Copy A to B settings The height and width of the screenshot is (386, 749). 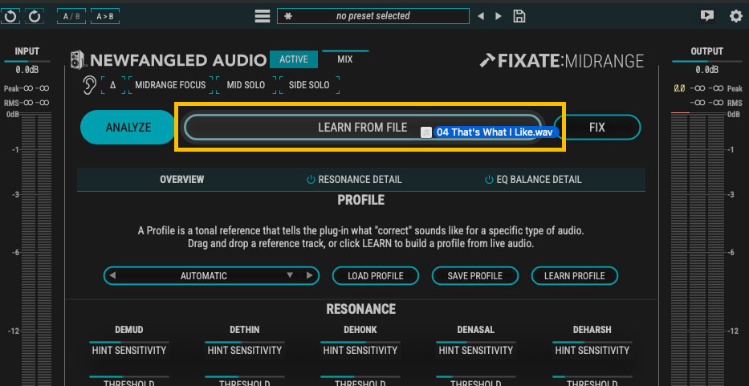click(x=105, y=16)
